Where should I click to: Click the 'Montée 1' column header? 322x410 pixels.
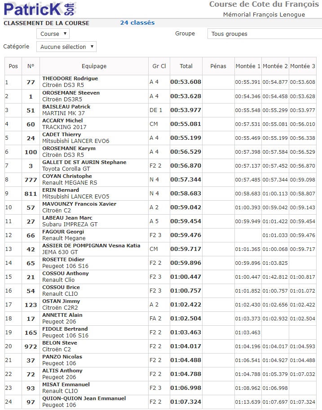pyautogui.click(x=248, y=66)
